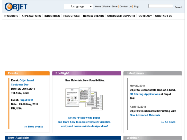Screen dimensions: 187x140
Task: Open the CUSTOMER SUPPORT menu
Action: coord(121,16)
